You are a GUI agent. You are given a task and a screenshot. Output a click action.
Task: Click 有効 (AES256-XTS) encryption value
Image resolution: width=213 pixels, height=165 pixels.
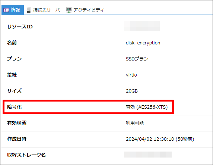tap(147, 107)
